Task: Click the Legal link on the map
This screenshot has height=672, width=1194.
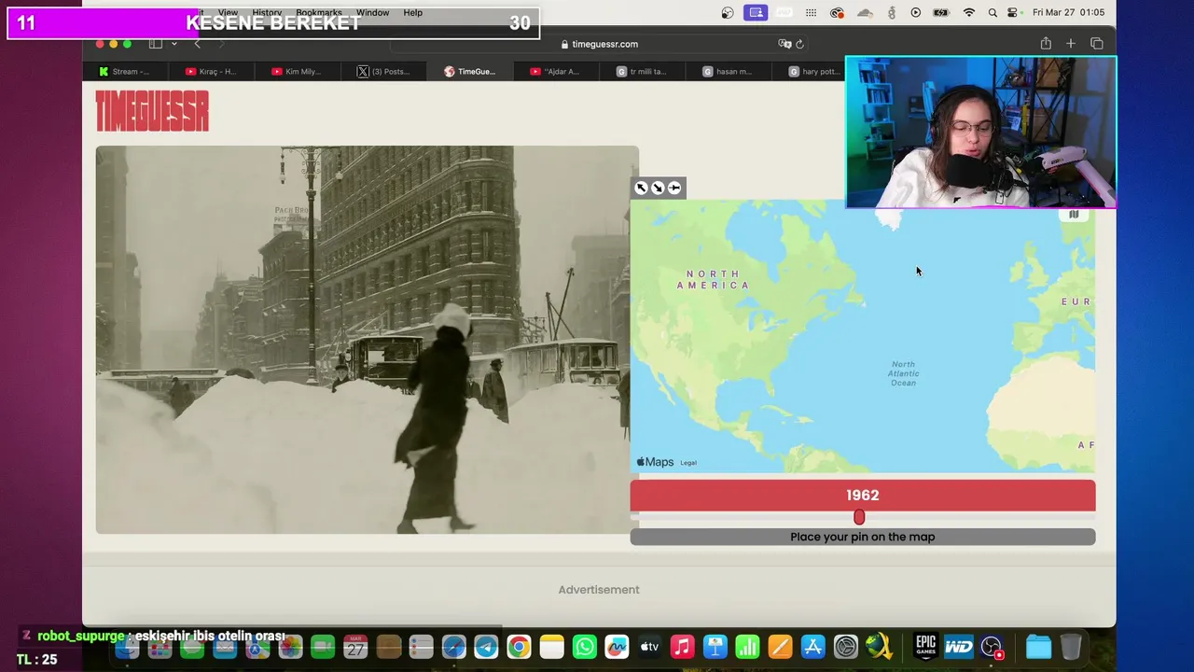Action: tap(688, 463)
